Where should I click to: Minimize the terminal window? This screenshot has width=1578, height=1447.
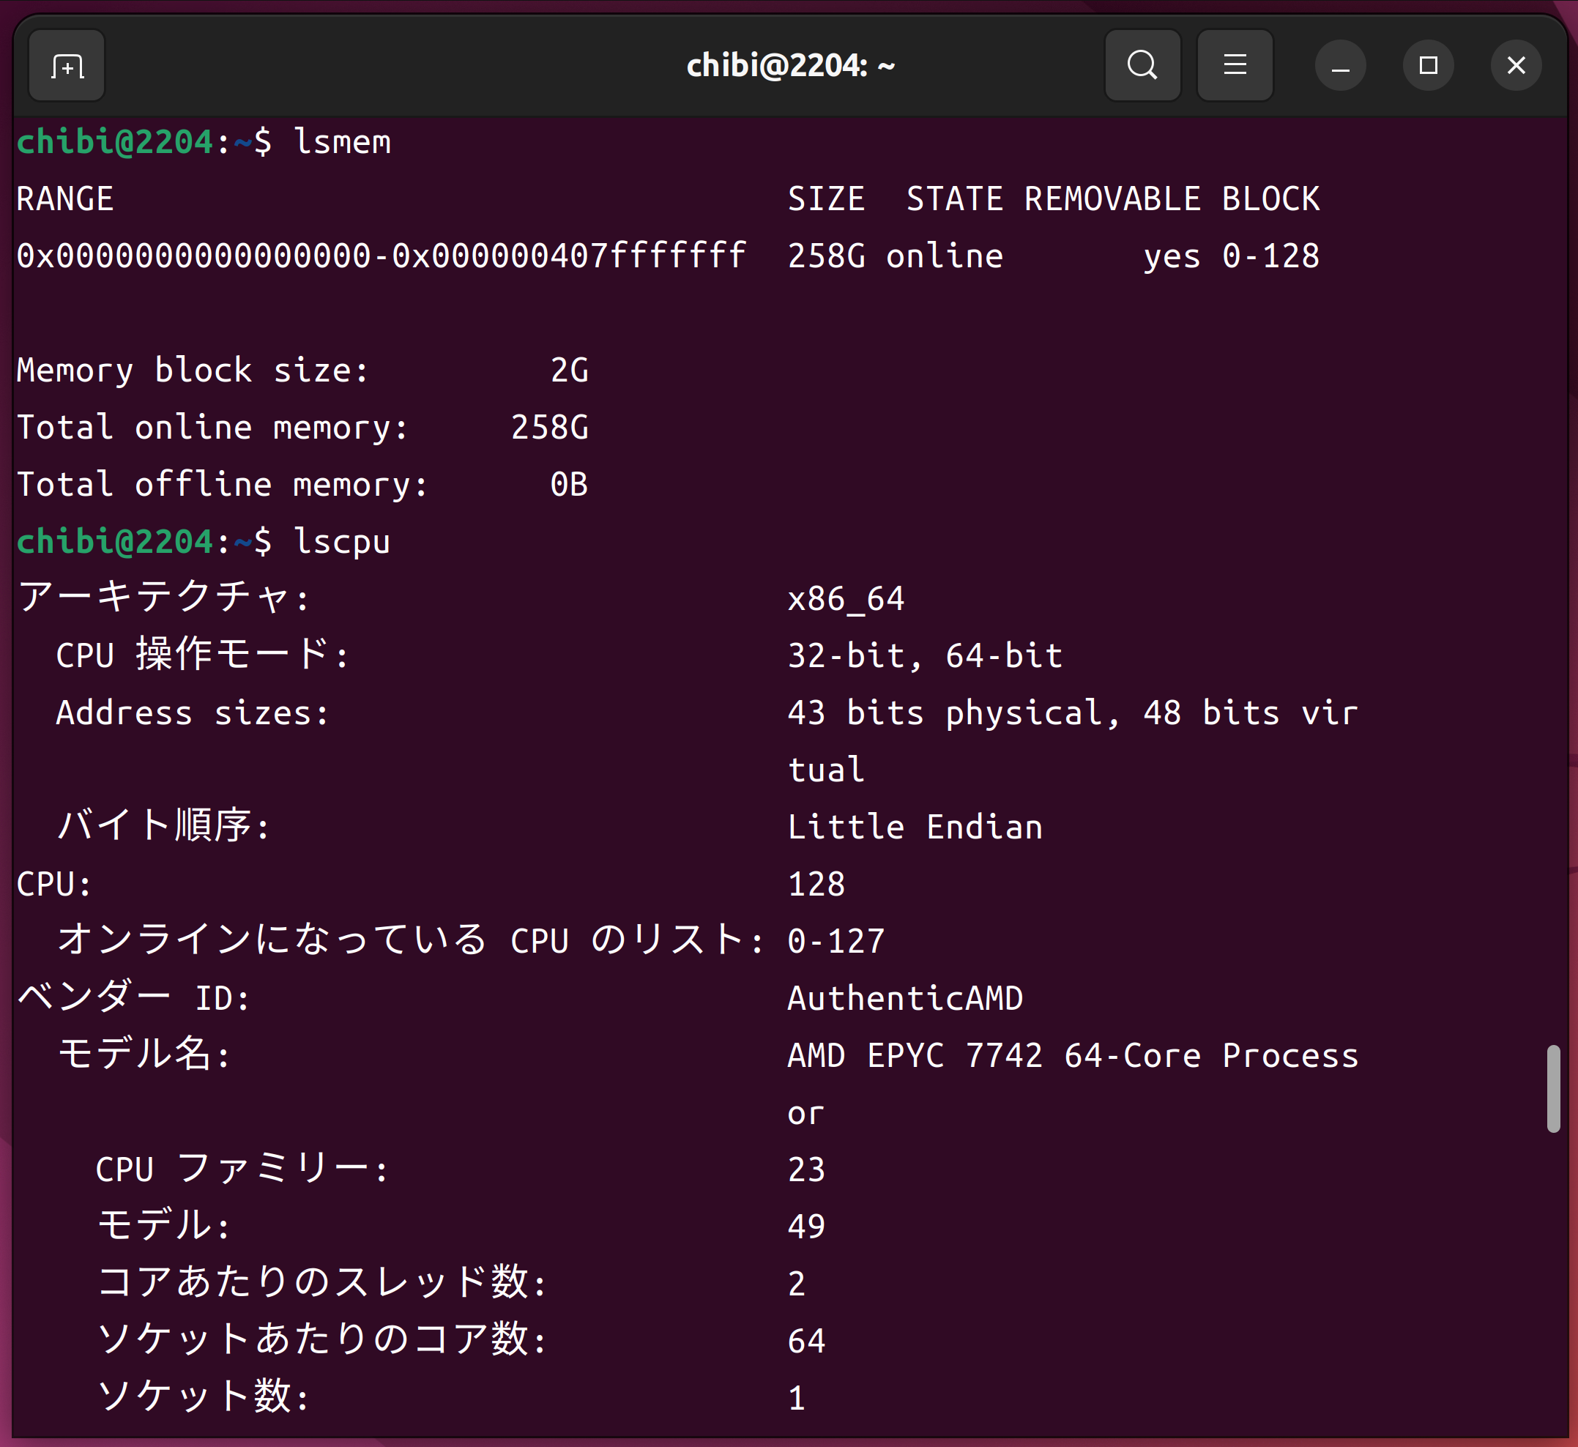point(1340,66)
